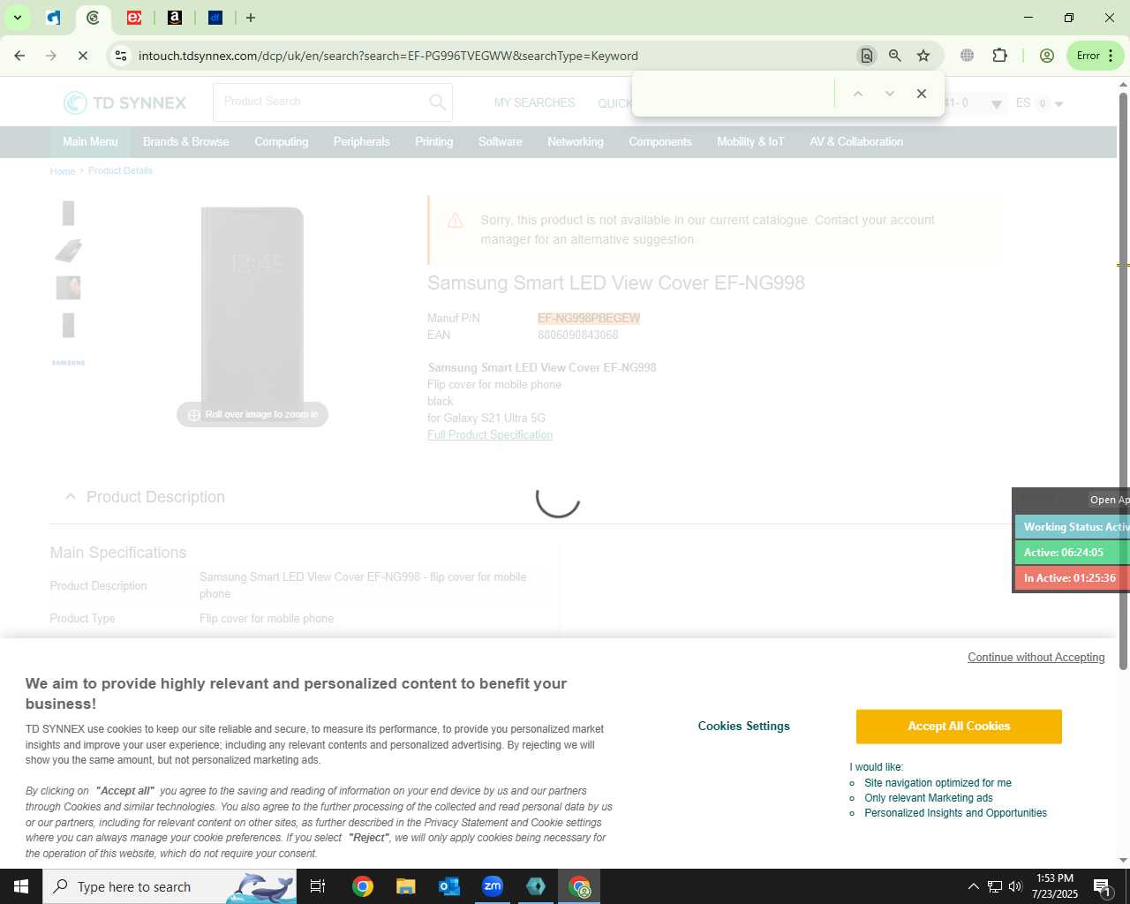
Task: Click Continue without Accepting
Action: 1036,657
